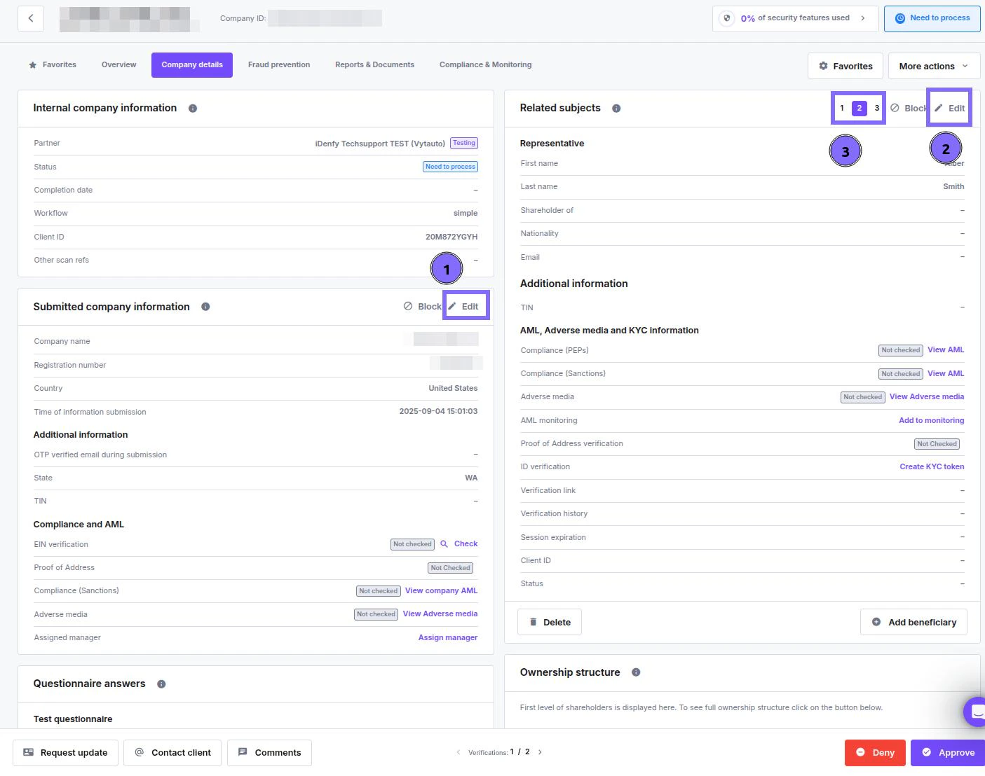Viewport: 985px width, 776px height.
Task: Click Check link for EIN verification
Action: click(466, 544)
